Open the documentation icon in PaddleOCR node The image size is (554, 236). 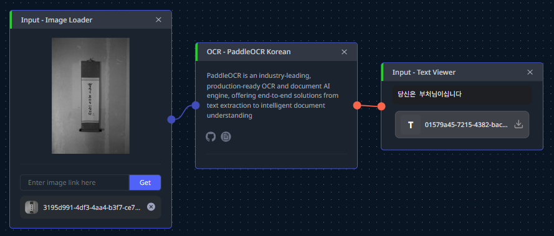tap(226, 137)
